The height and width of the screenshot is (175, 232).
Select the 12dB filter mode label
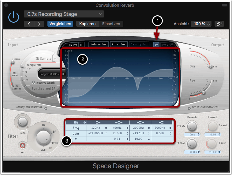tap(55, 143)
